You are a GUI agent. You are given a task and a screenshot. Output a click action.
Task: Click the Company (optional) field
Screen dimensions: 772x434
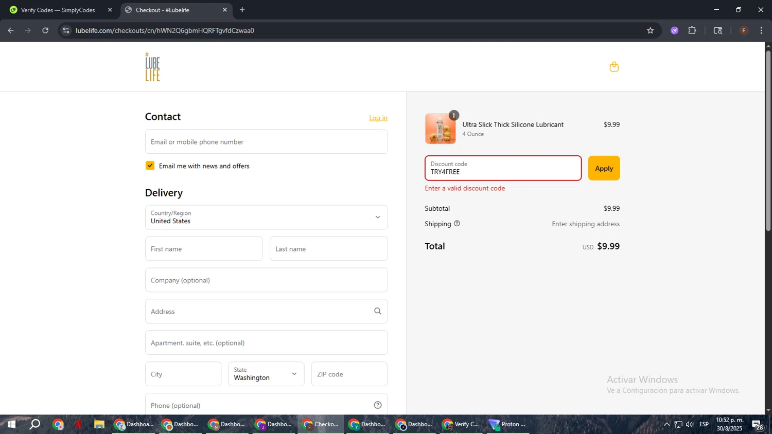click(266, 280)
